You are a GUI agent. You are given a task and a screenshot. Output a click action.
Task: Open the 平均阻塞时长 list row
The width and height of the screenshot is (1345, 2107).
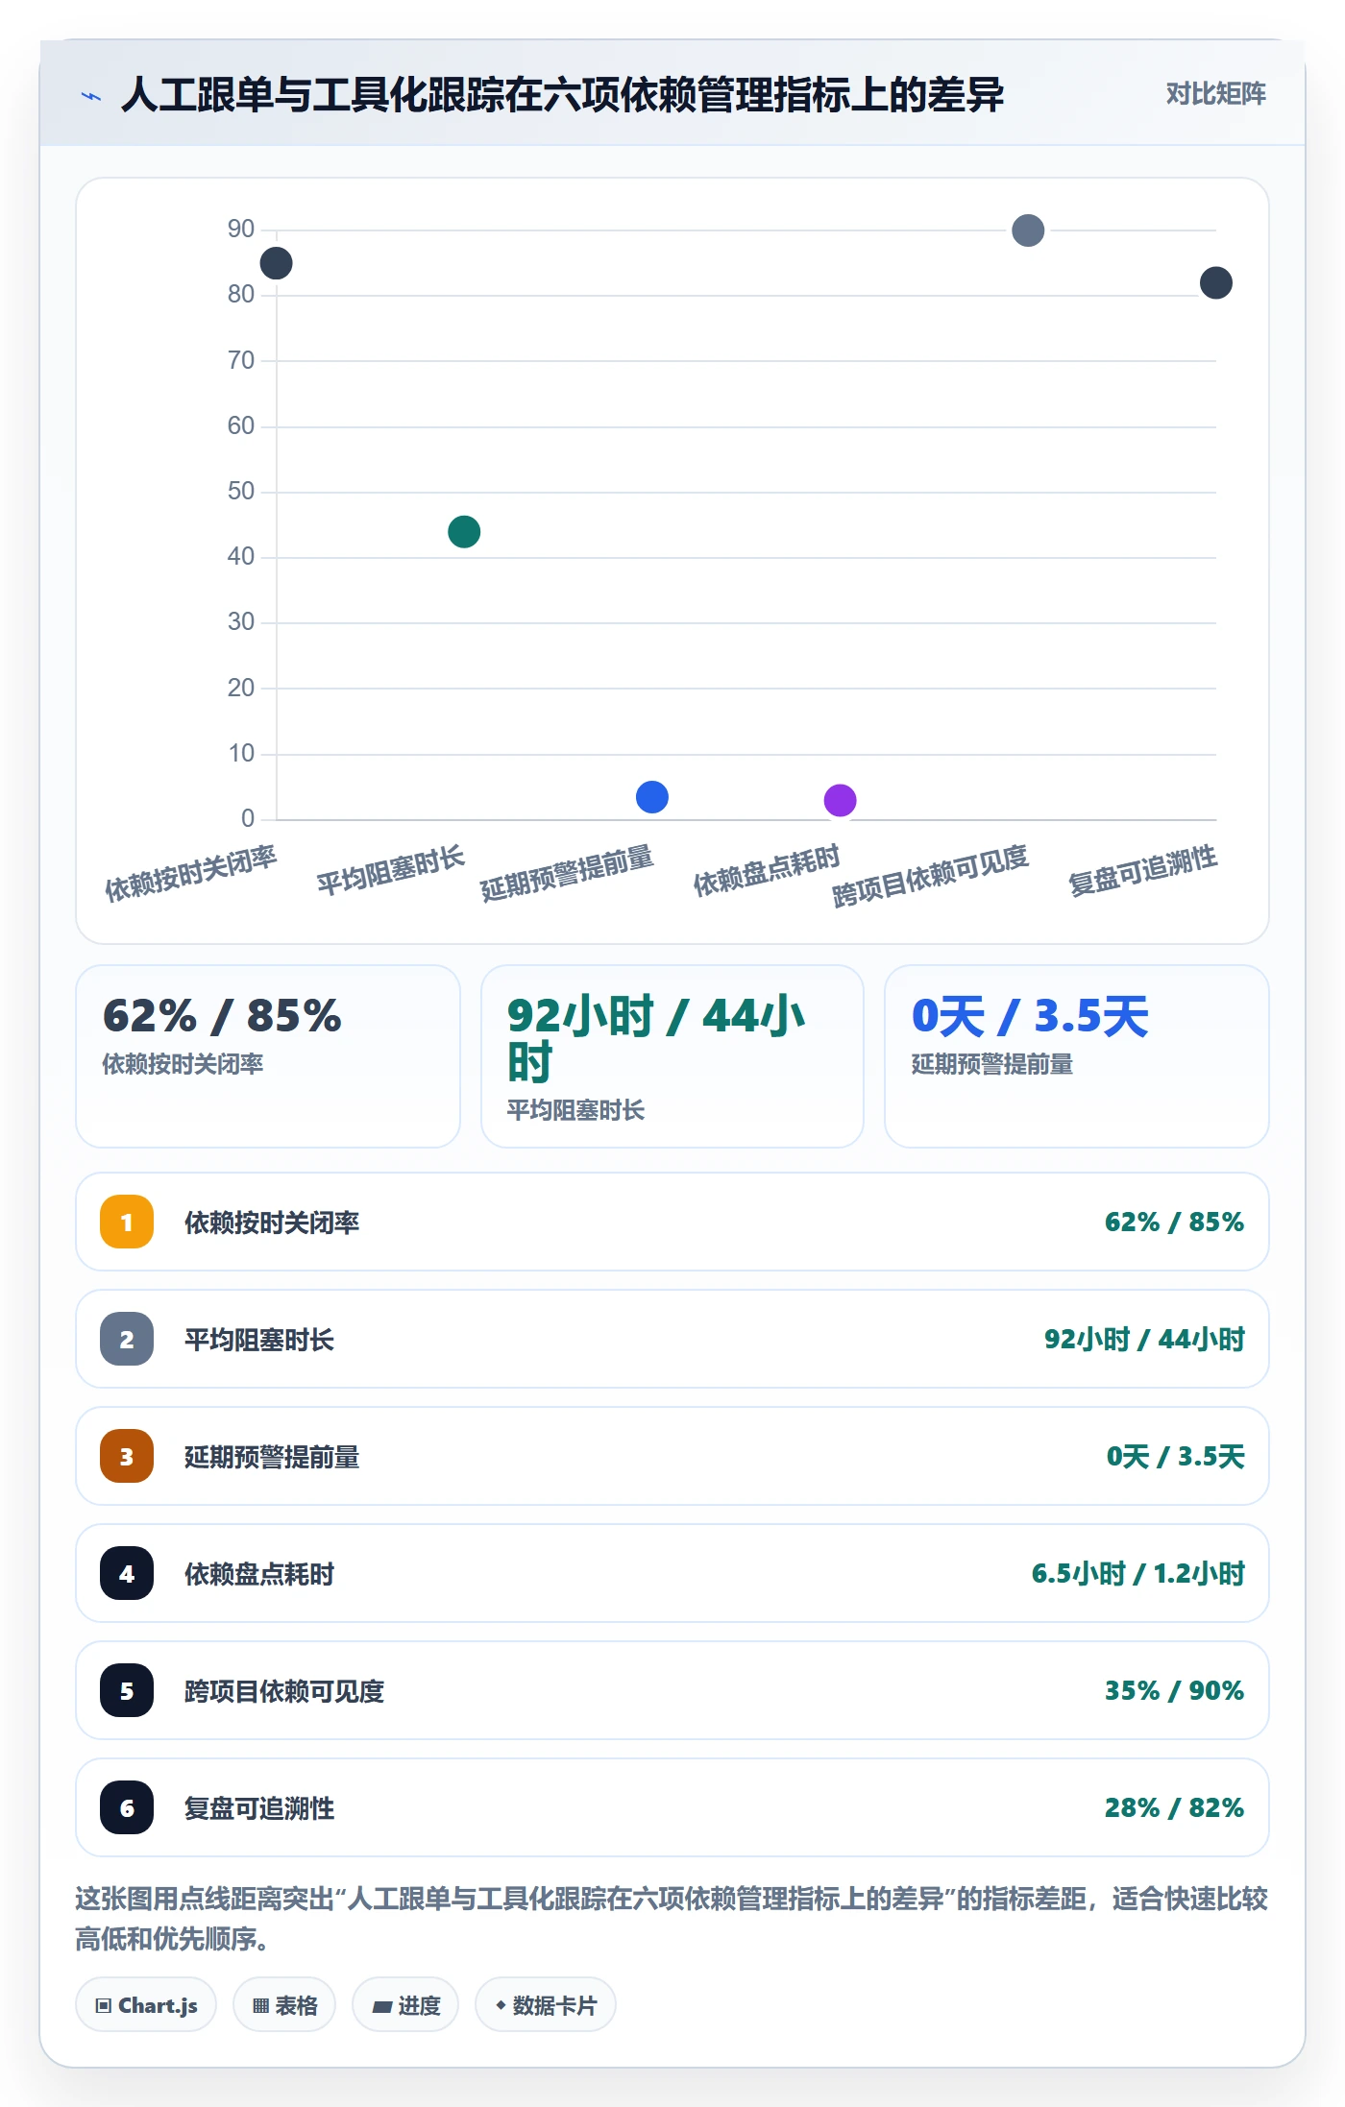672,1339
